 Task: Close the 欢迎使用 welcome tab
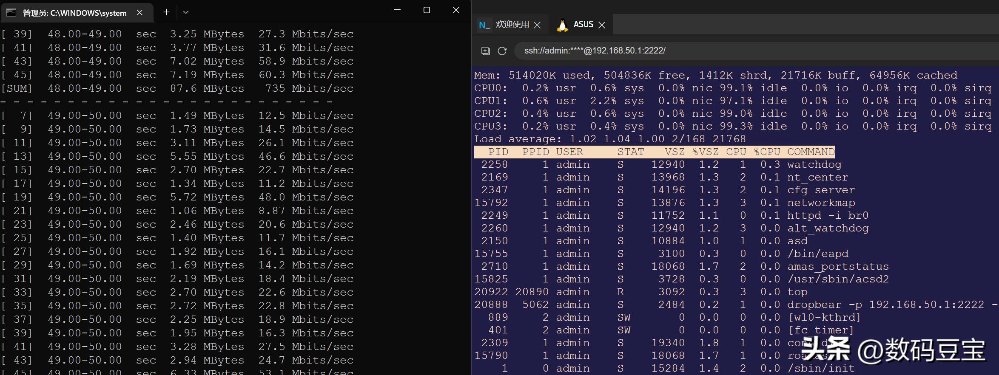pos(537,25)
